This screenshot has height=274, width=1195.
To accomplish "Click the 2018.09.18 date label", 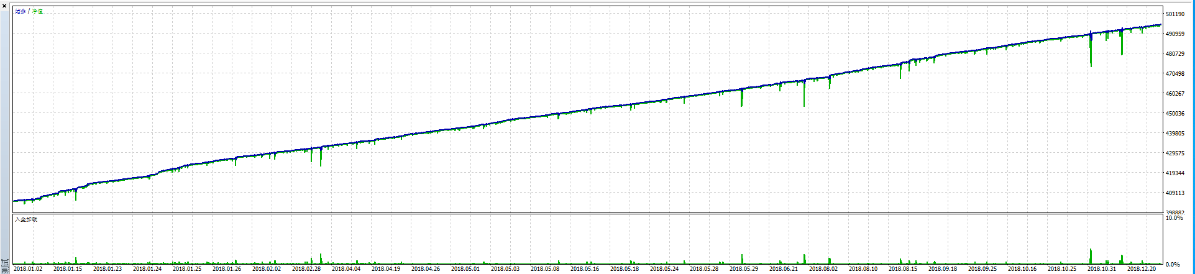I will click(x=943, y=269).
